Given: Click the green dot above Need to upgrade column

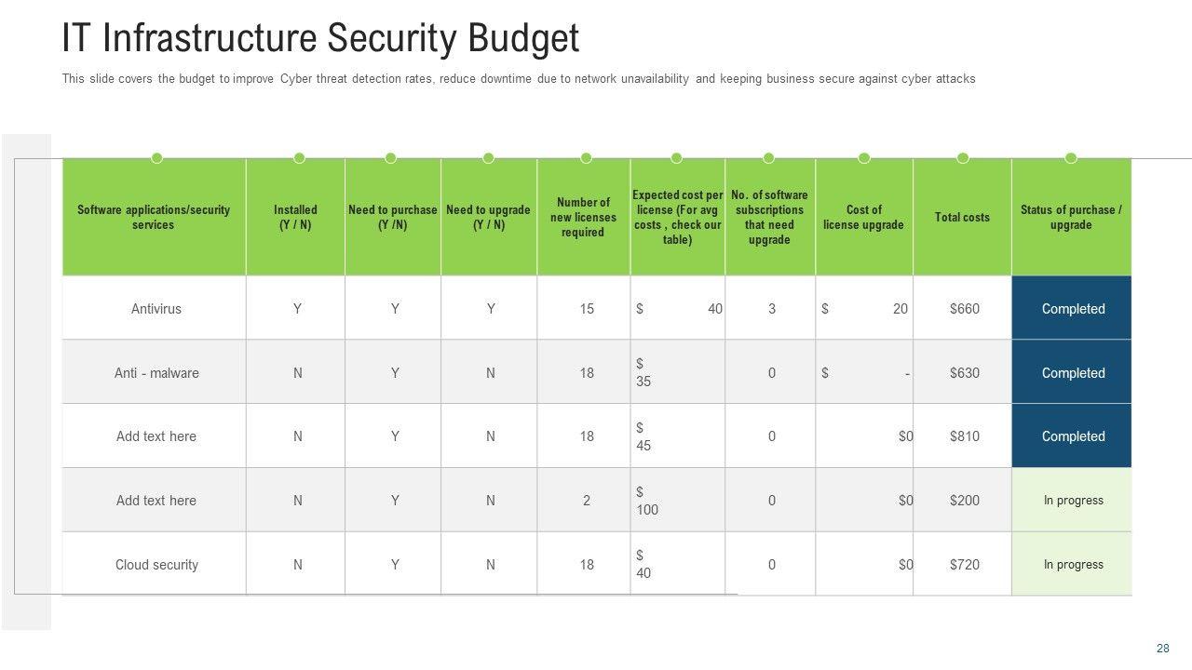Looking at the screenshot, I should tap(488, 158).
